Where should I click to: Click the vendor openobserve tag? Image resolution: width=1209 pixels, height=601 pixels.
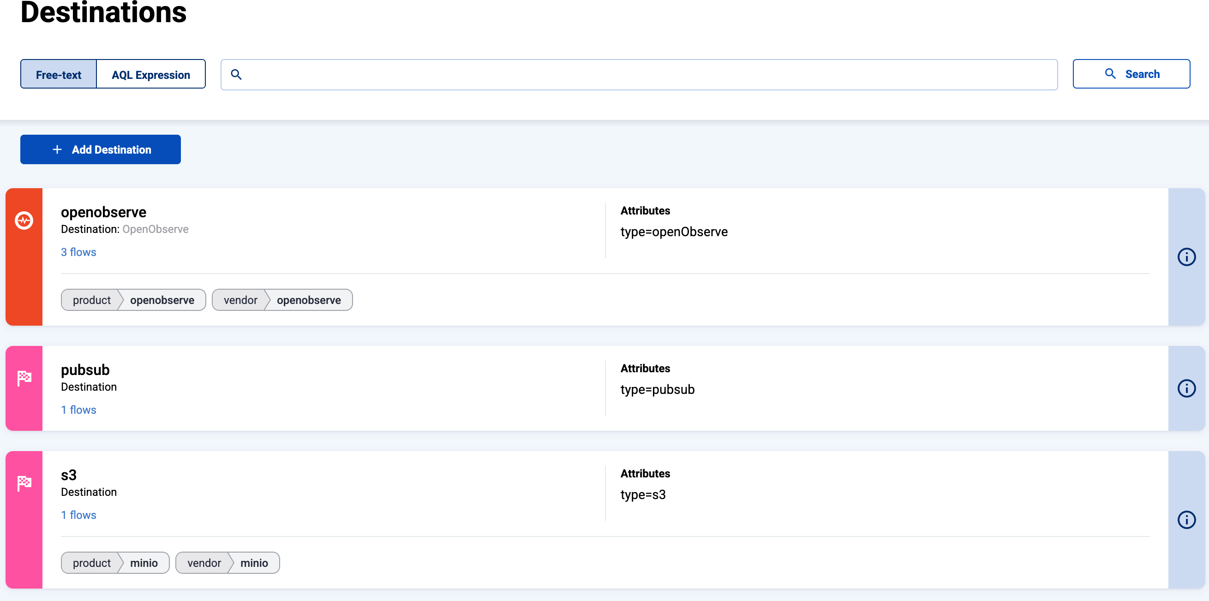(282, 300)
